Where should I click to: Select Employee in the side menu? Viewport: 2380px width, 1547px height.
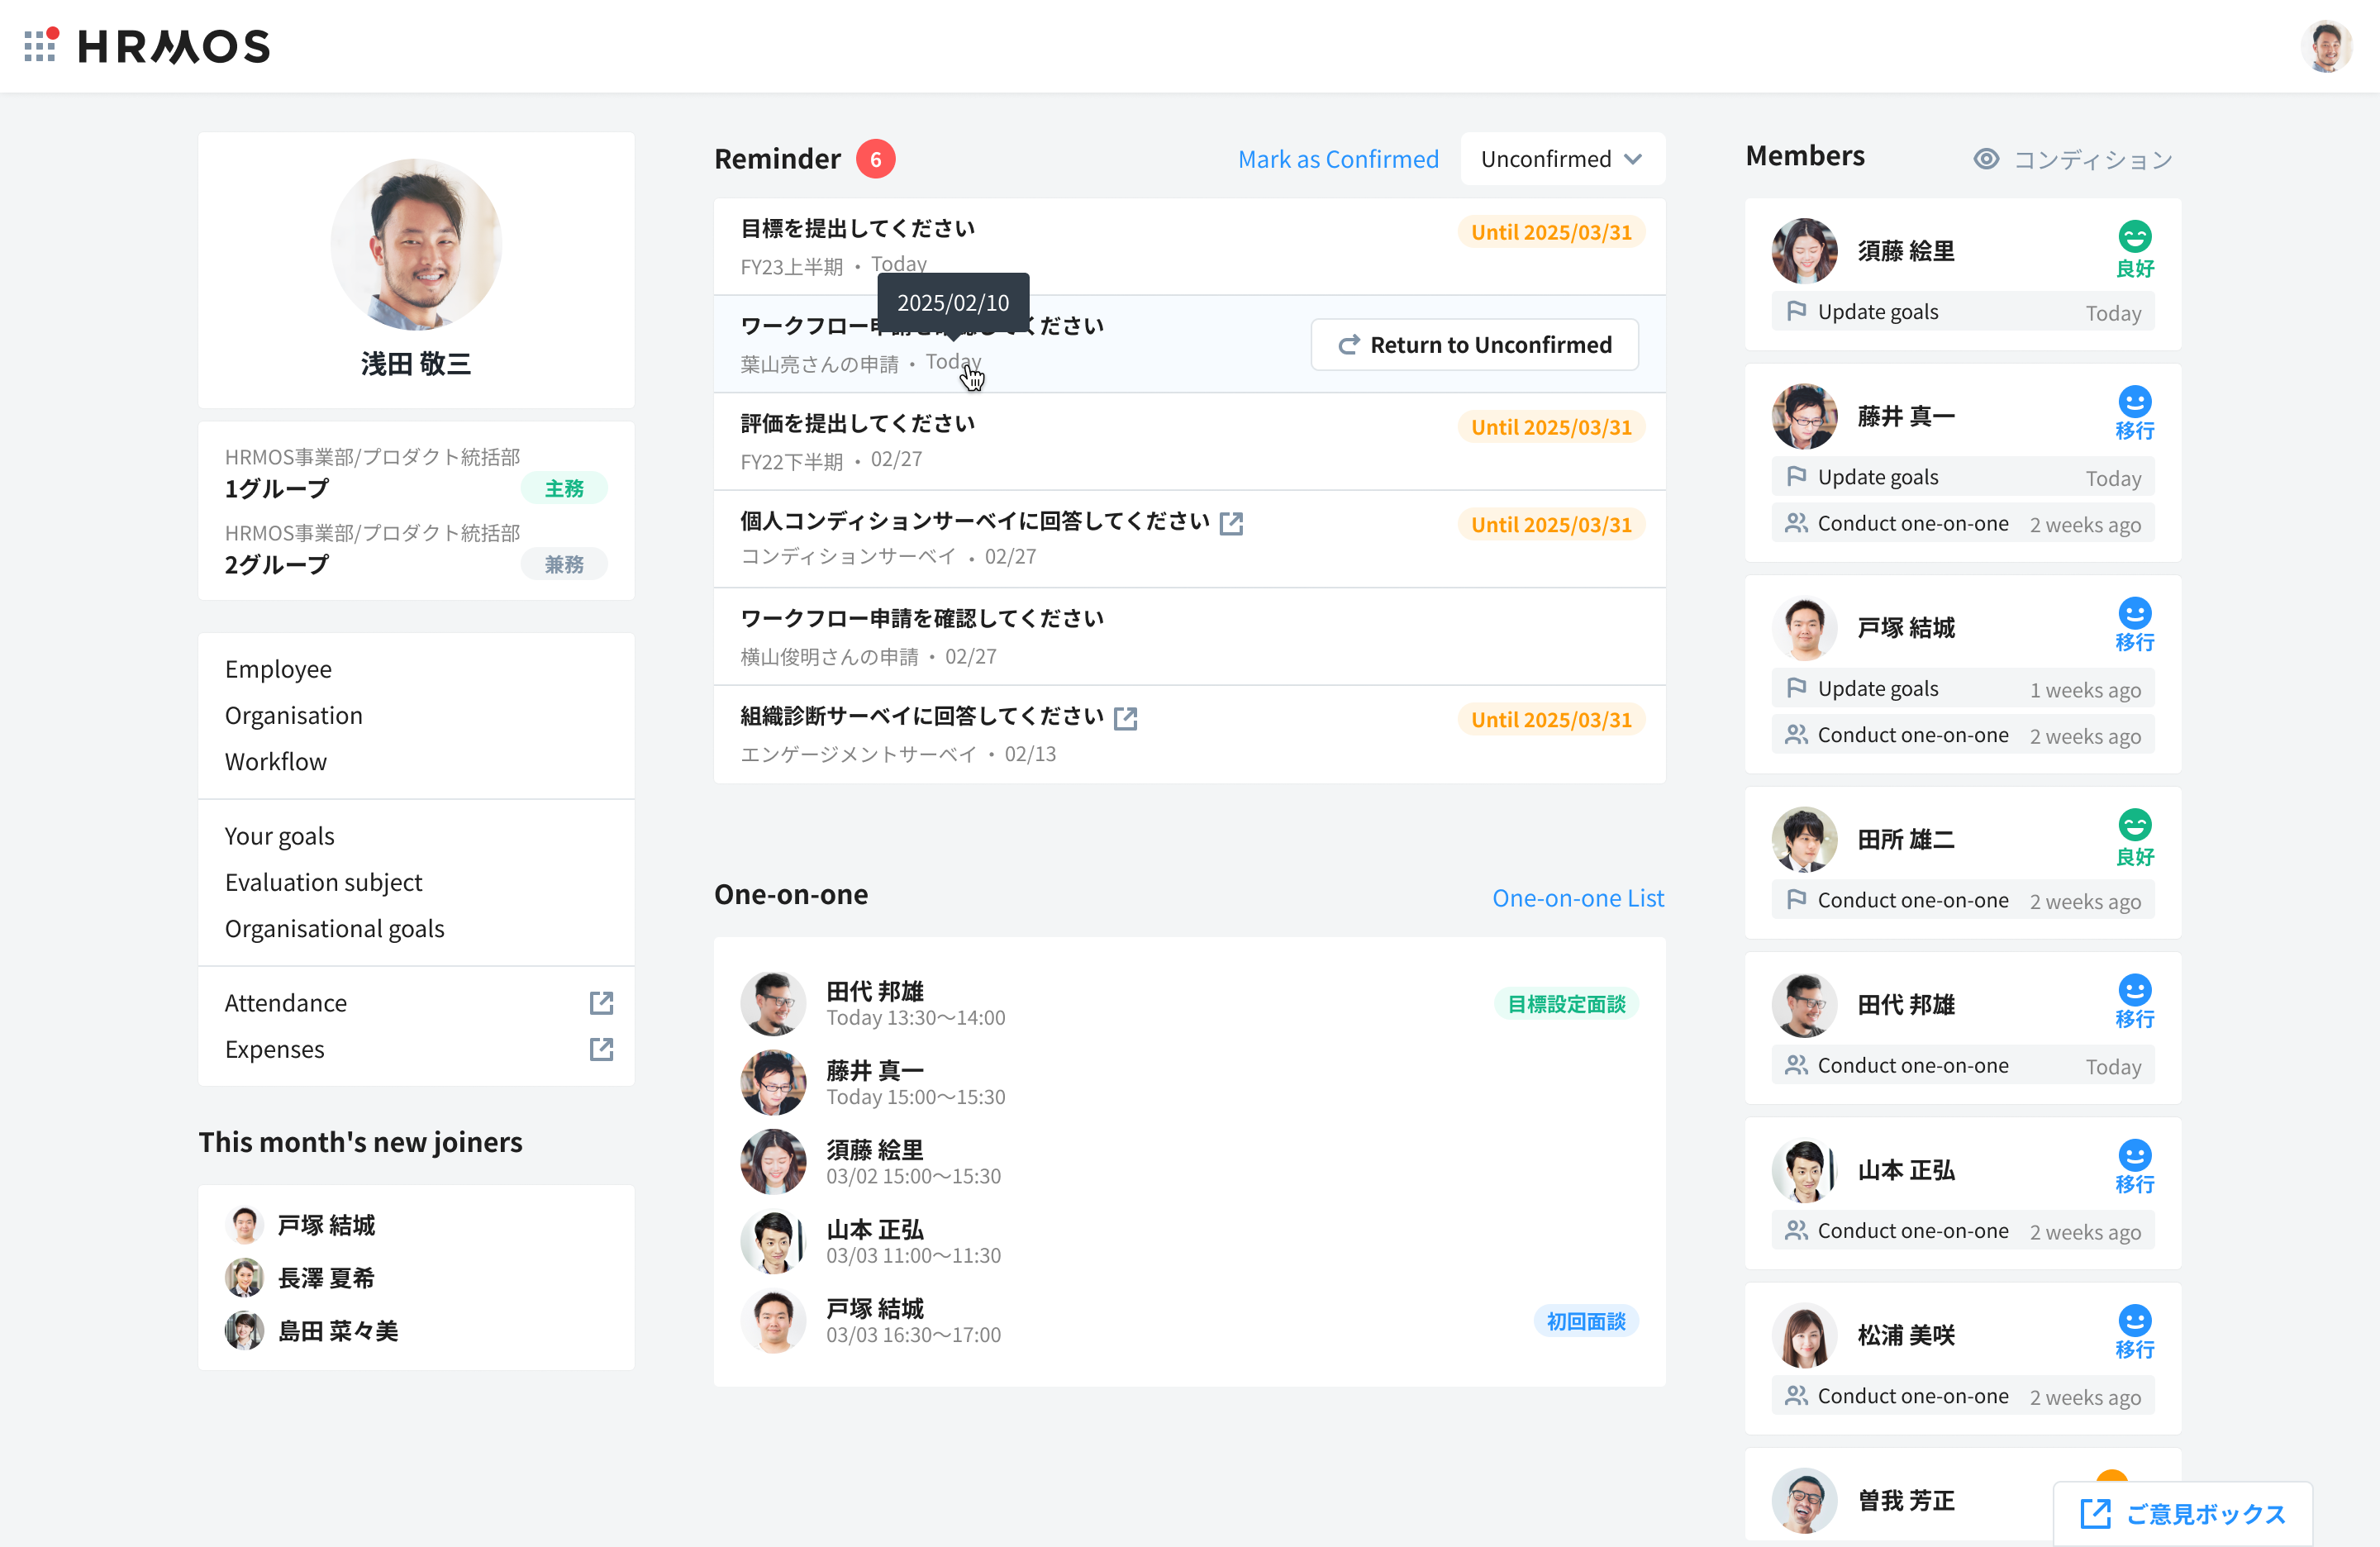(x=278, y=669)
